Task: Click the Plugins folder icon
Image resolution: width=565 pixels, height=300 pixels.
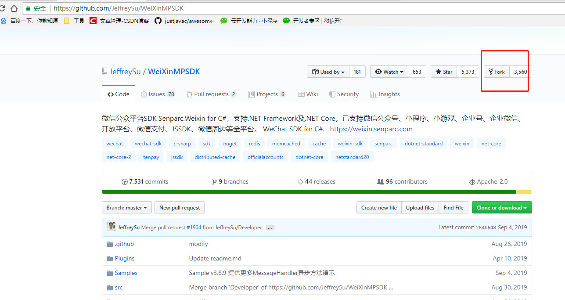Action: tap(110, 258)
